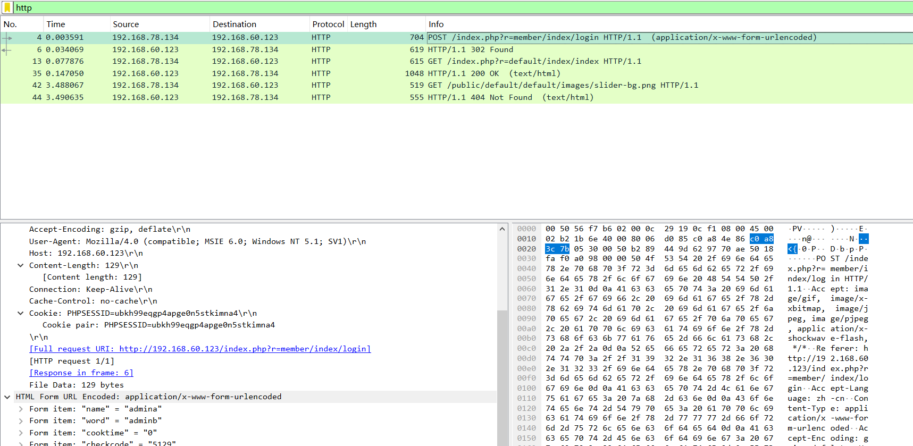
Task: Sort by Length column header
Action: (386, 24)
